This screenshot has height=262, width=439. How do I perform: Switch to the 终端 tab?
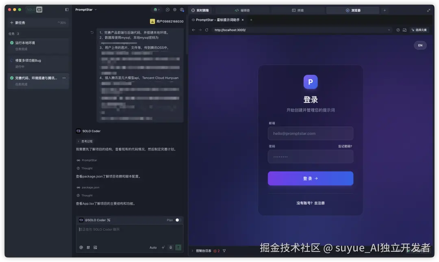[x=298, y=10]
